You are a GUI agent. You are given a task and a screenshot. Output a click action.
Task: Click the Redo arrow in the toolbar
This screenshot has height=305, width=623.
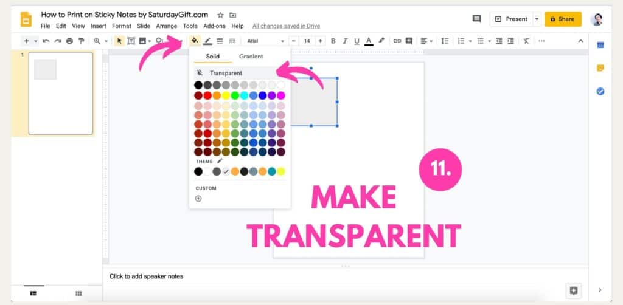(58, 41)
